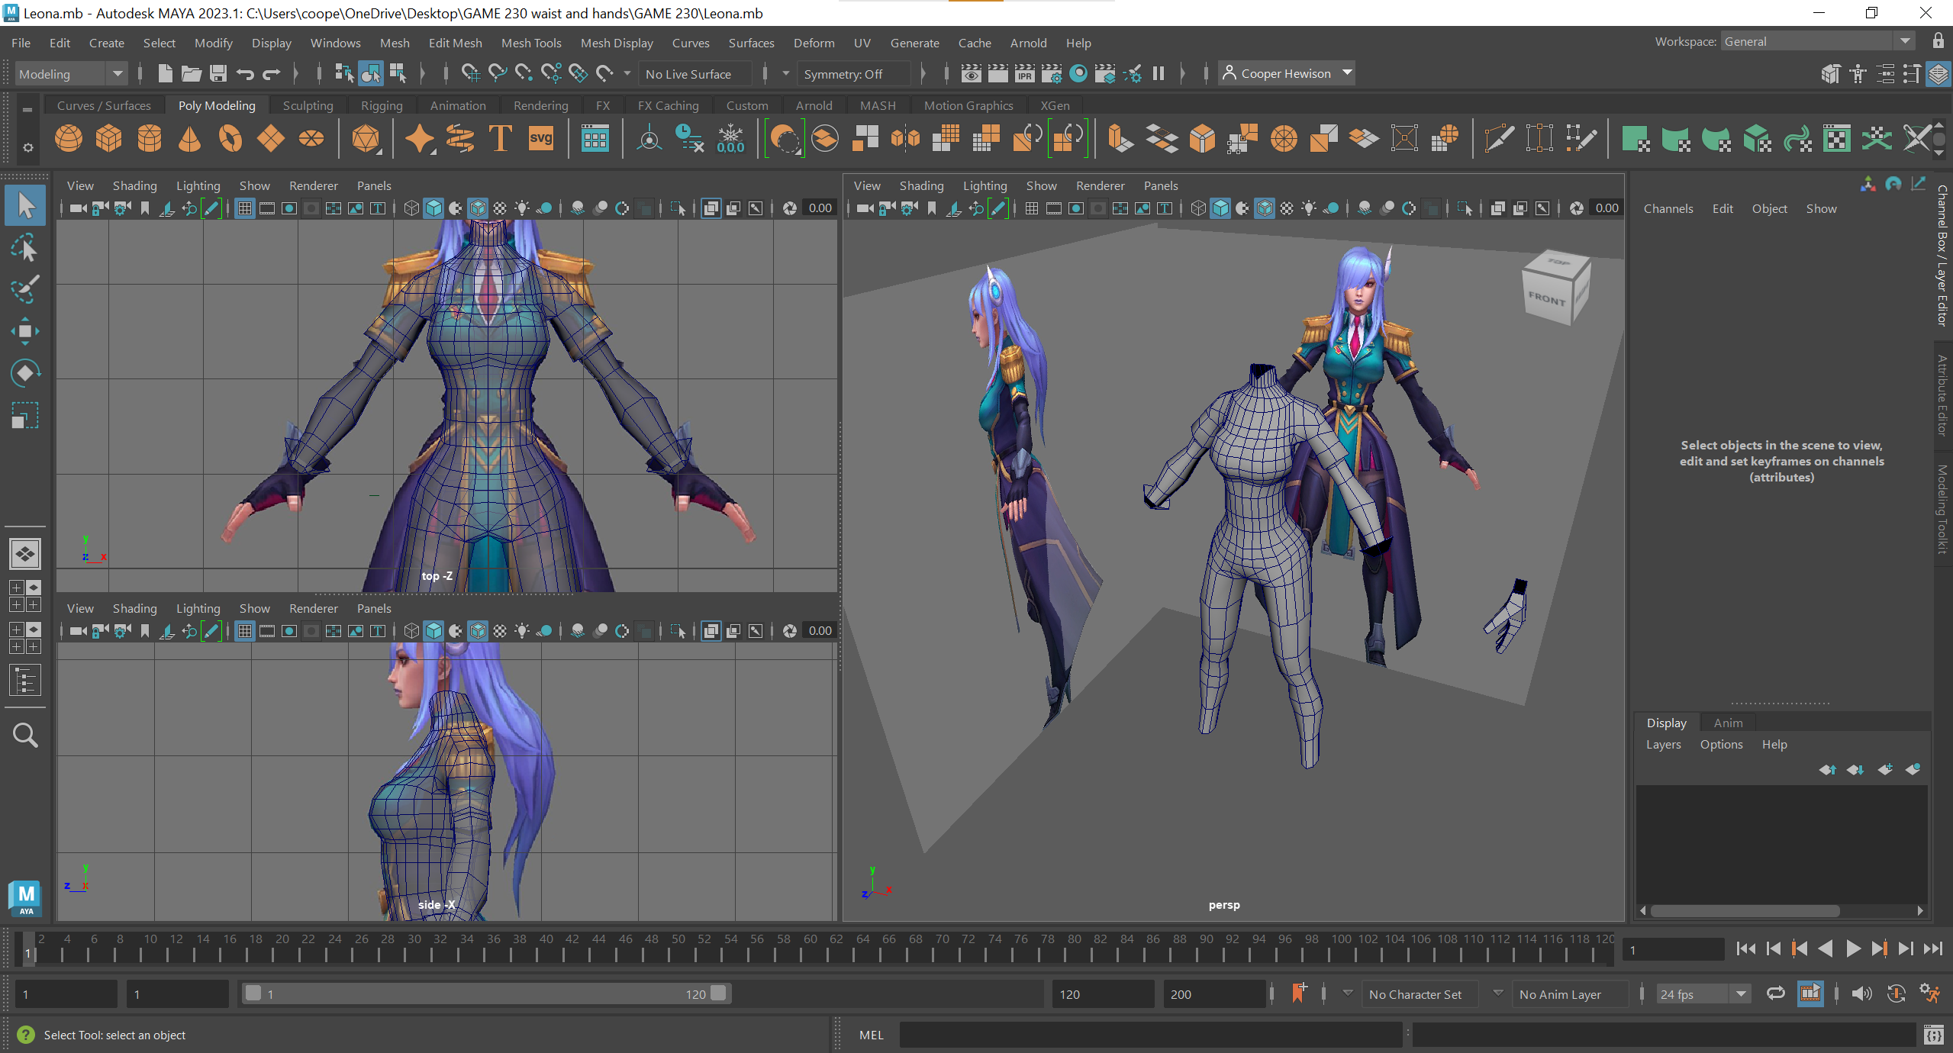Click the IPR render icon
Screen dimensions: 1953x1053
[x=1024, y=74]
